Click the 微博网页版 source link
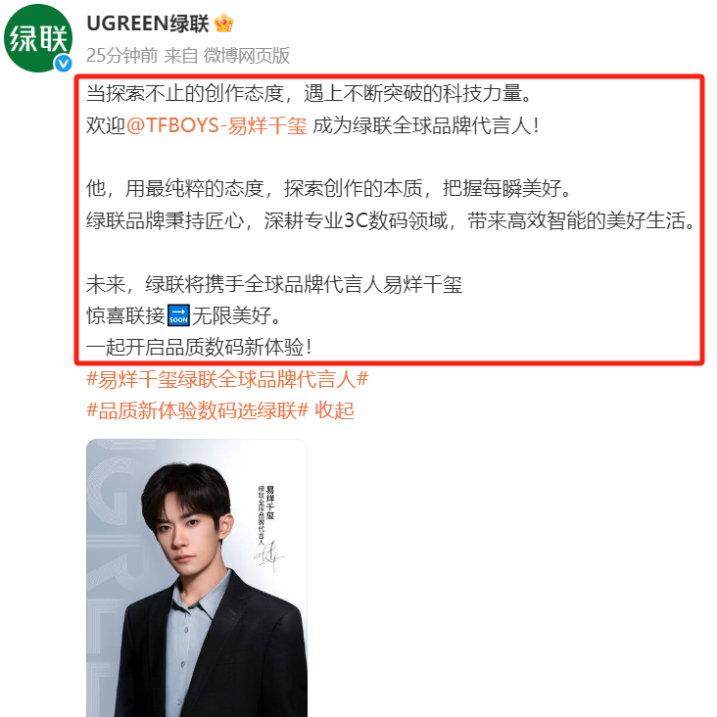 [247, 55]
